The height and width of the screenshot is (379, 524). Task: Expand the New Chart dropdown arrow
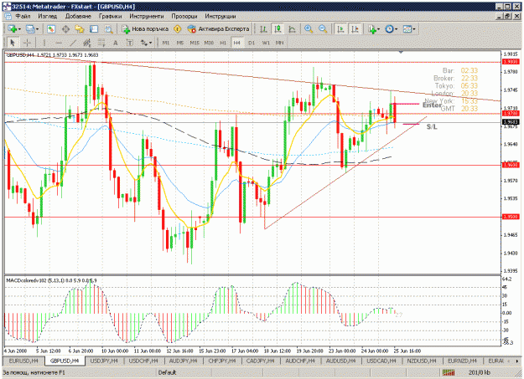pyautogui.click(x=19, y=29)
